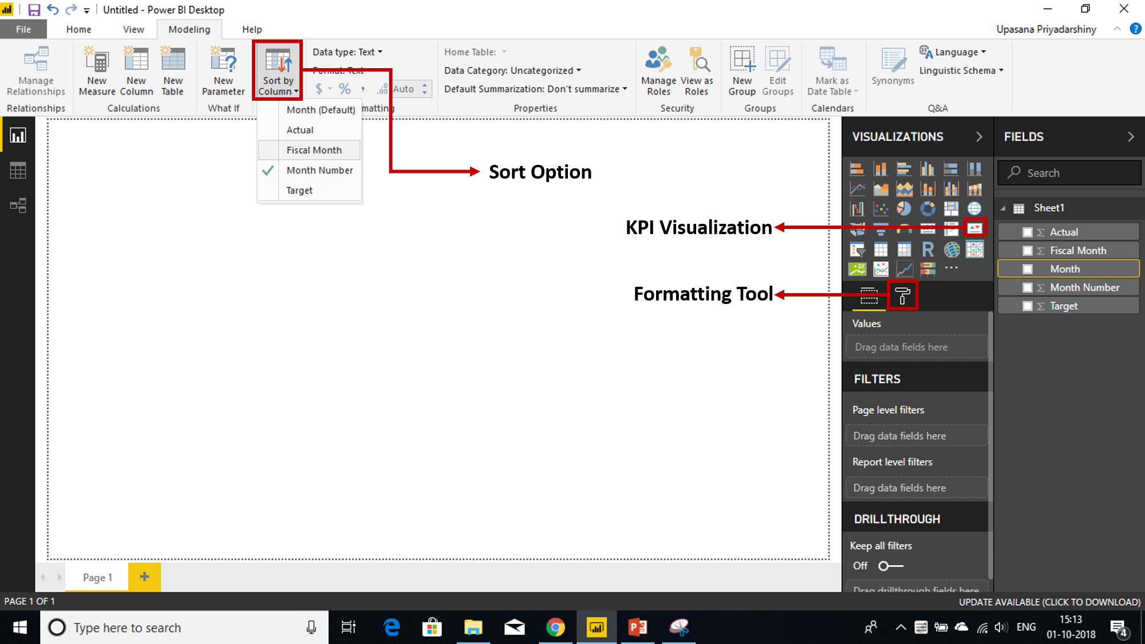The height and width of the screenshot is (644, 1145).
Task: Check the Fiscal Month field checkbox
Action: click(1028, 251)
